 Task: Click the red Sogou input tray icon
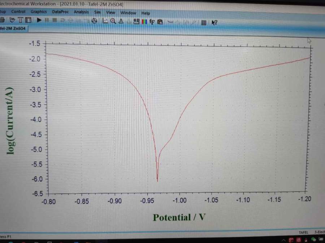pos(291,240)
